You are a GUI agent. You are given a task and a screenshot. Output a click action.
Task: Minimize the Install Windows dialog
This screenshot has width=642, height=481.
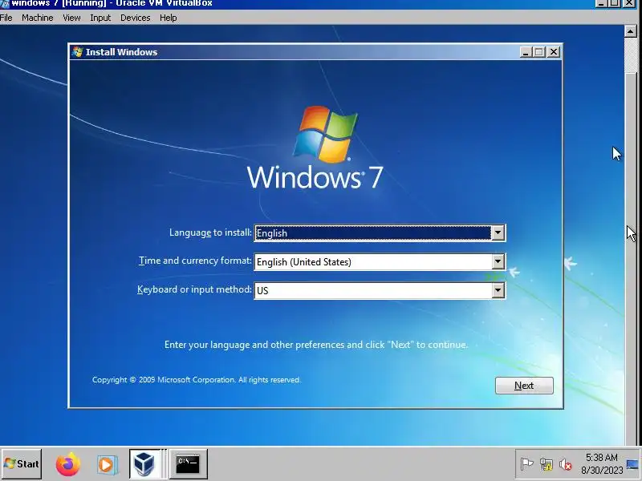point(526,52)
